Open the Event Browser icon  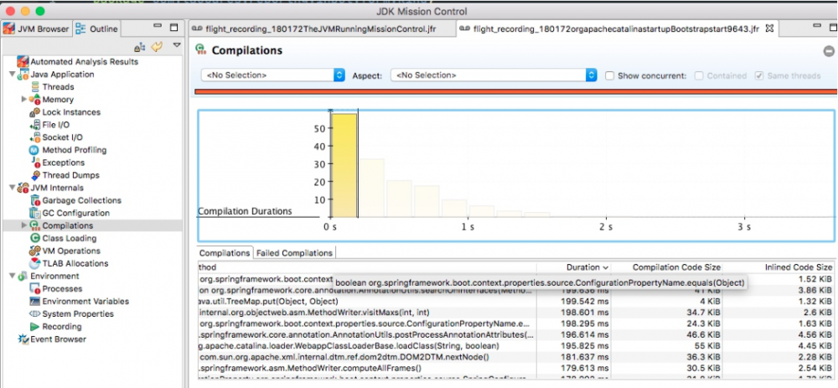tap(23, 339)
